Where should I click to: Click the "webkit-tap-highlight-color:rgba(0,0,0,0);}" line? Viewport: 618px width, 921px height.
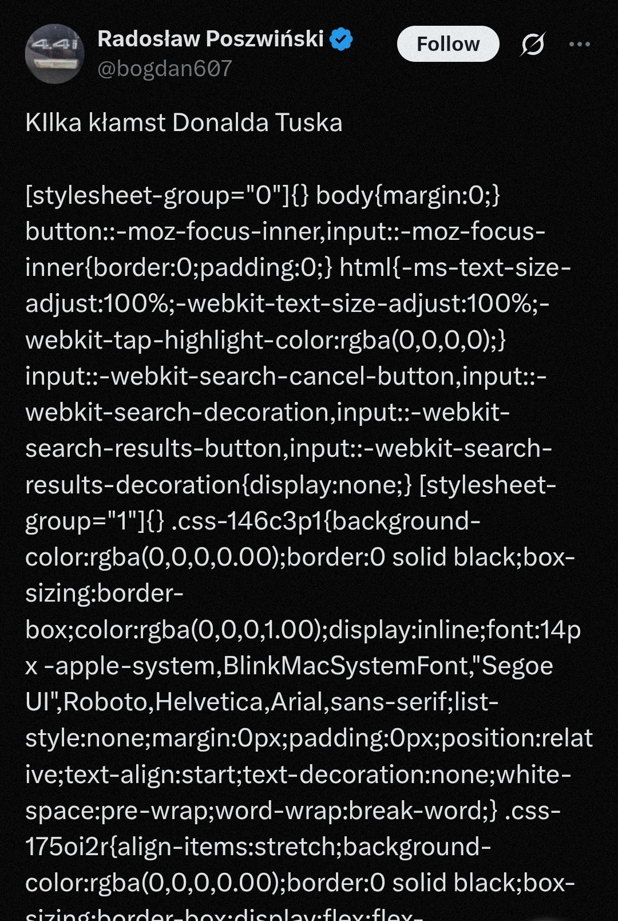266,340
